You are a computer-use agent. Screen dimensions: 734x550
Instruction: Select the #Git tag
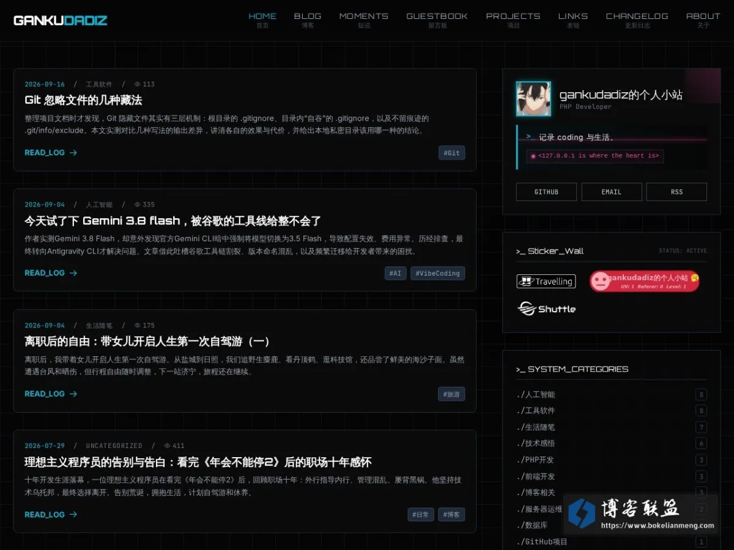click(451, 153)
